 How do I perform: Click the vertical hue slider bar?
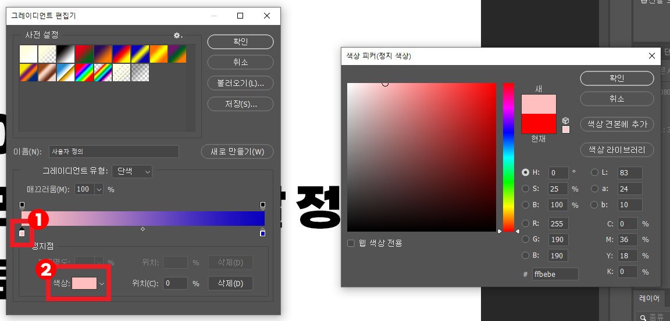(508, 157)
